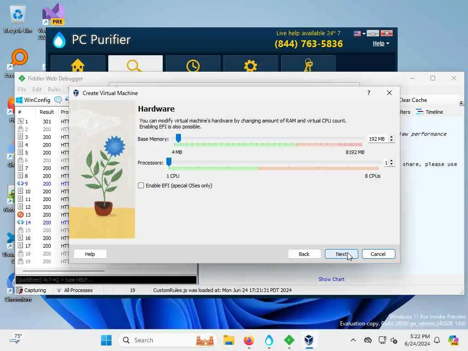The width and height of the screenshot is (468, 351).
Task: Open the notifications bell in the taskbar
Action: pyautogui.click(x=437, y=340)
